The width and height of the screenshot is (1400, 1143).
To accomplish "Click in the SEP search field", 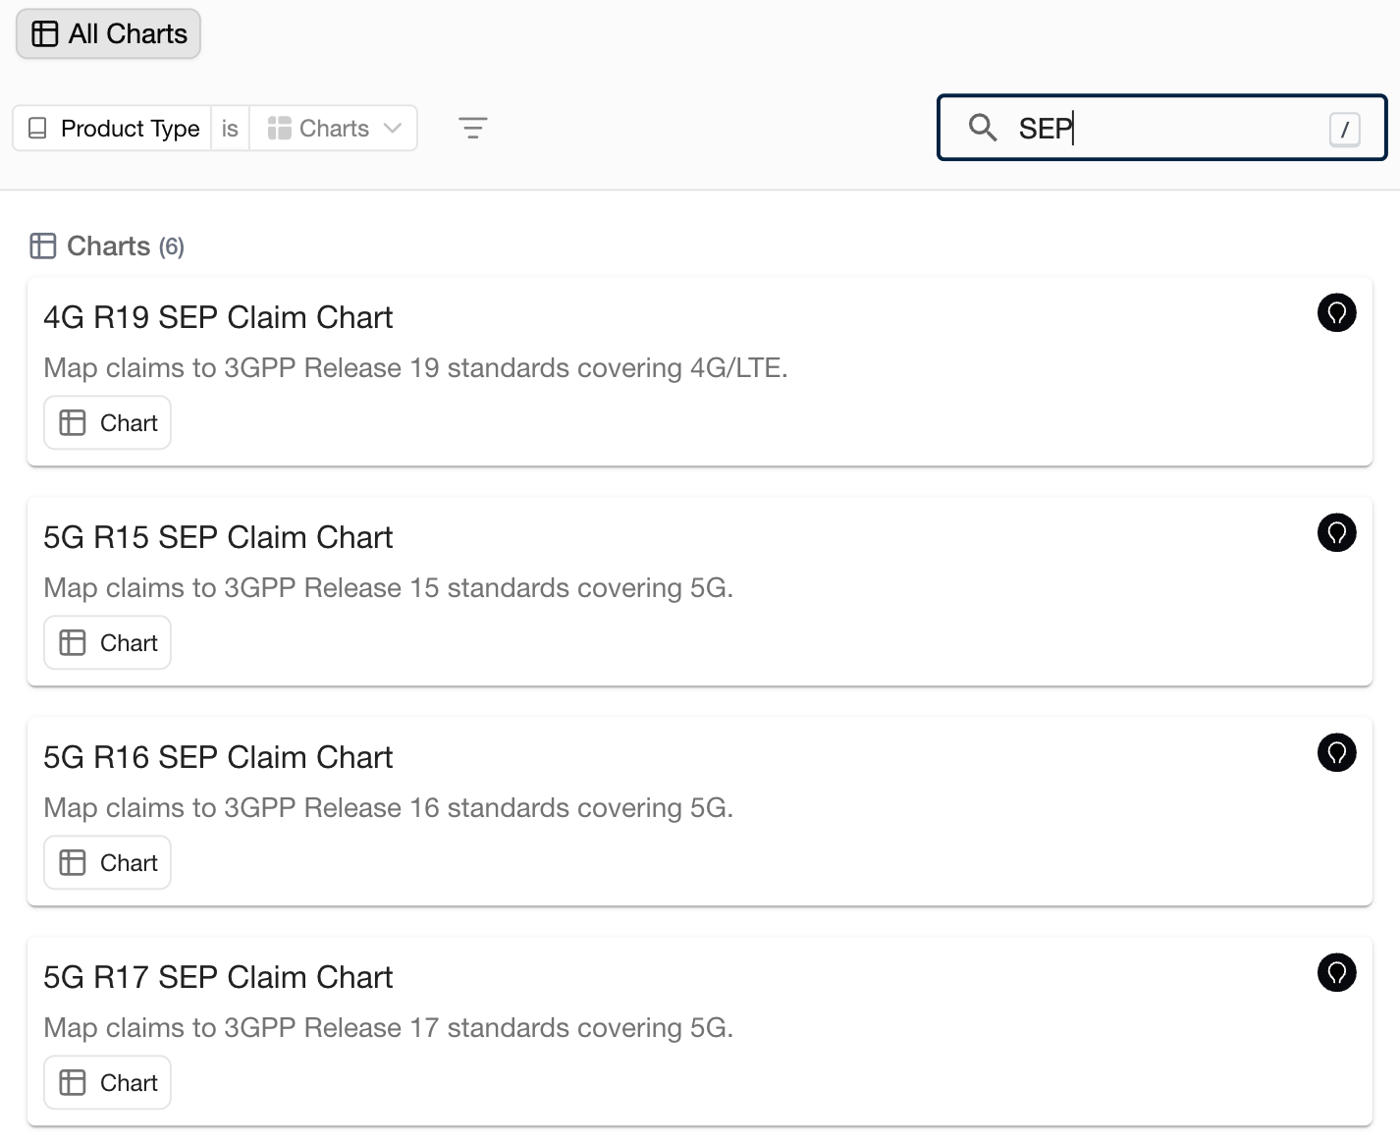I will tap(1162, 128).
